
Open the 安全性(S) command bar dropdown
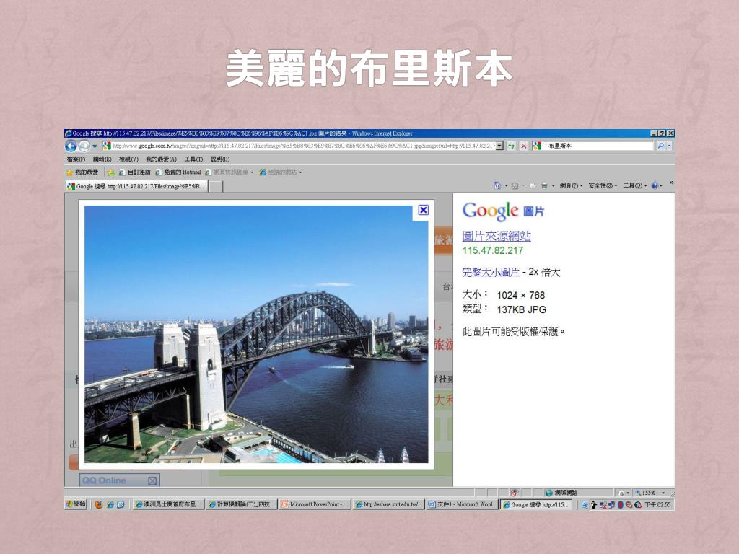click(603, 185)
